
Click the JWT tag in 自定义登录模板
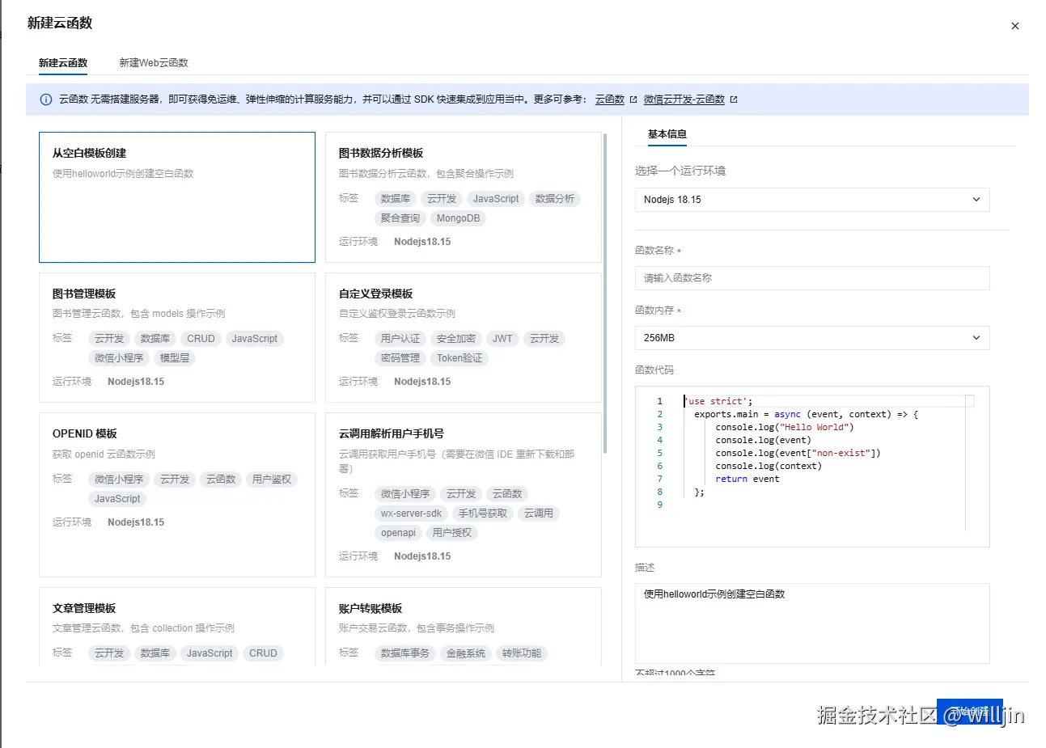click(x=502, y=339)
